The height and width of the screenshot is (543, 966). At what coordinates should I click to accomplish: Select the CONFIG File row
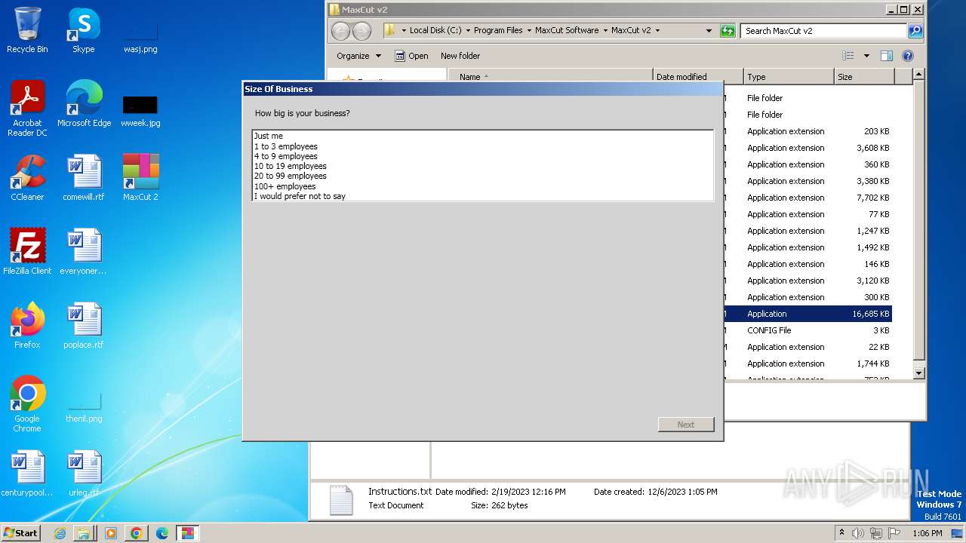[x=808, y=330]
